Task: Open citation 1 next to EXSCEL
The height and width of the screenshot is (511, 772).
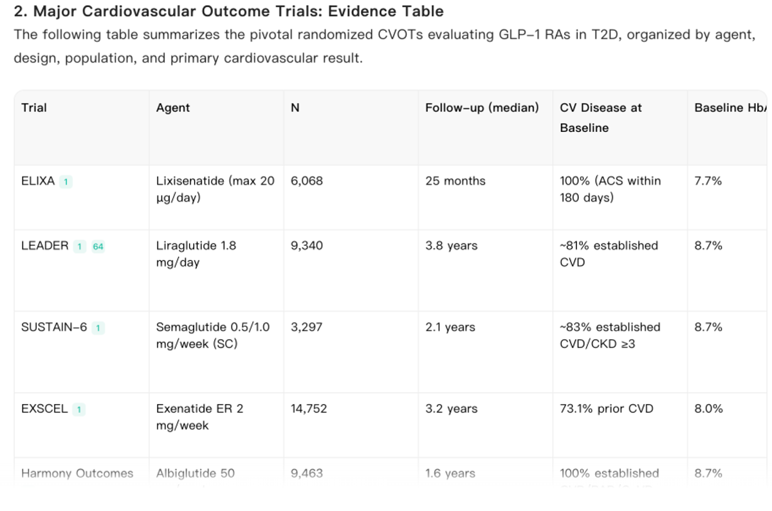Action: coord(78,410)
